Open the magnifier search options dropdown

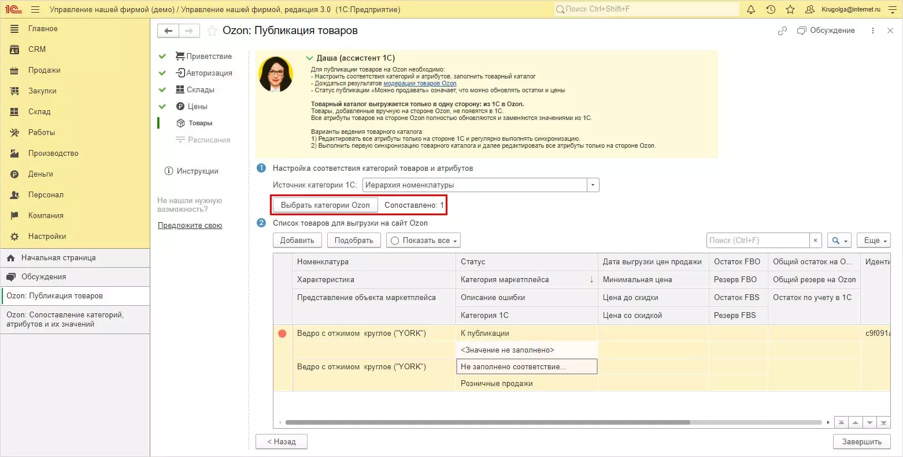(x=839, y=241)
